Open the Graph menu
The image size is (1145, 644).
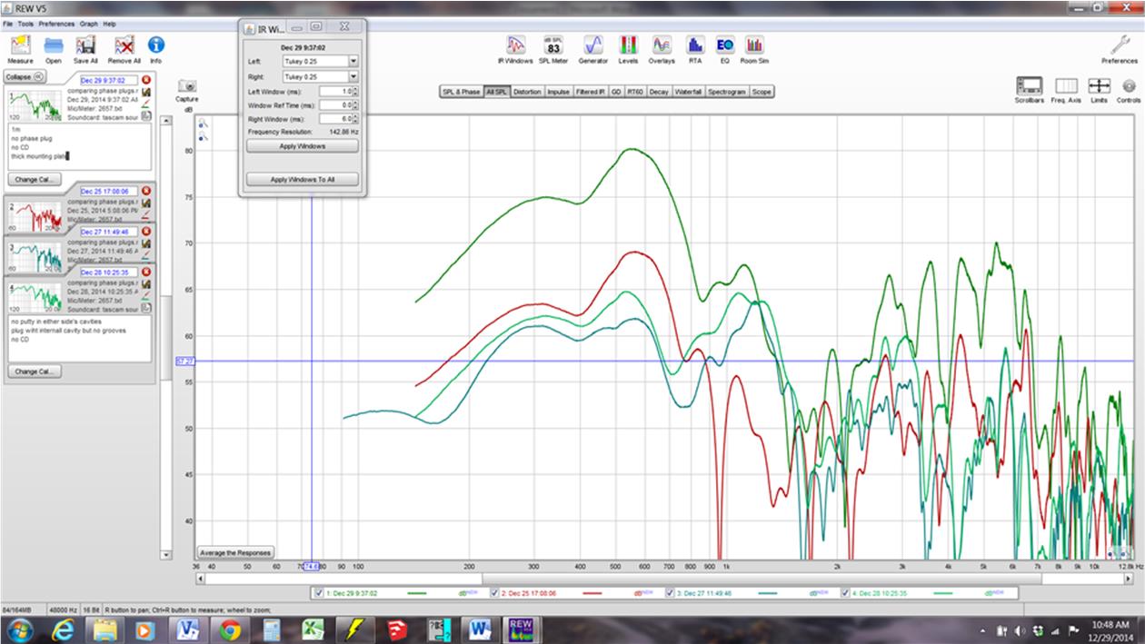88,24
